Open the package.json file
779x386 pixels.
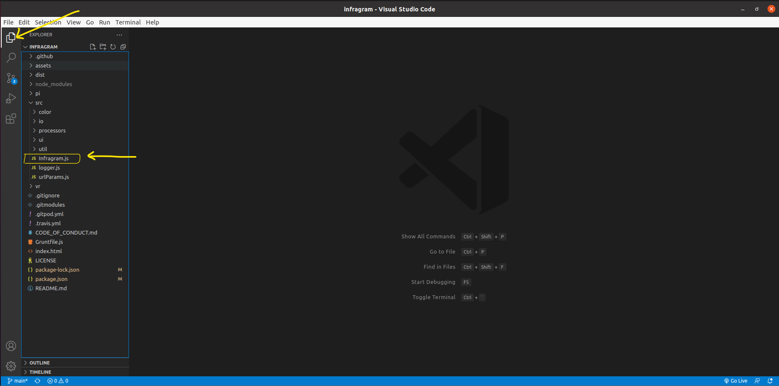[75, 279]
